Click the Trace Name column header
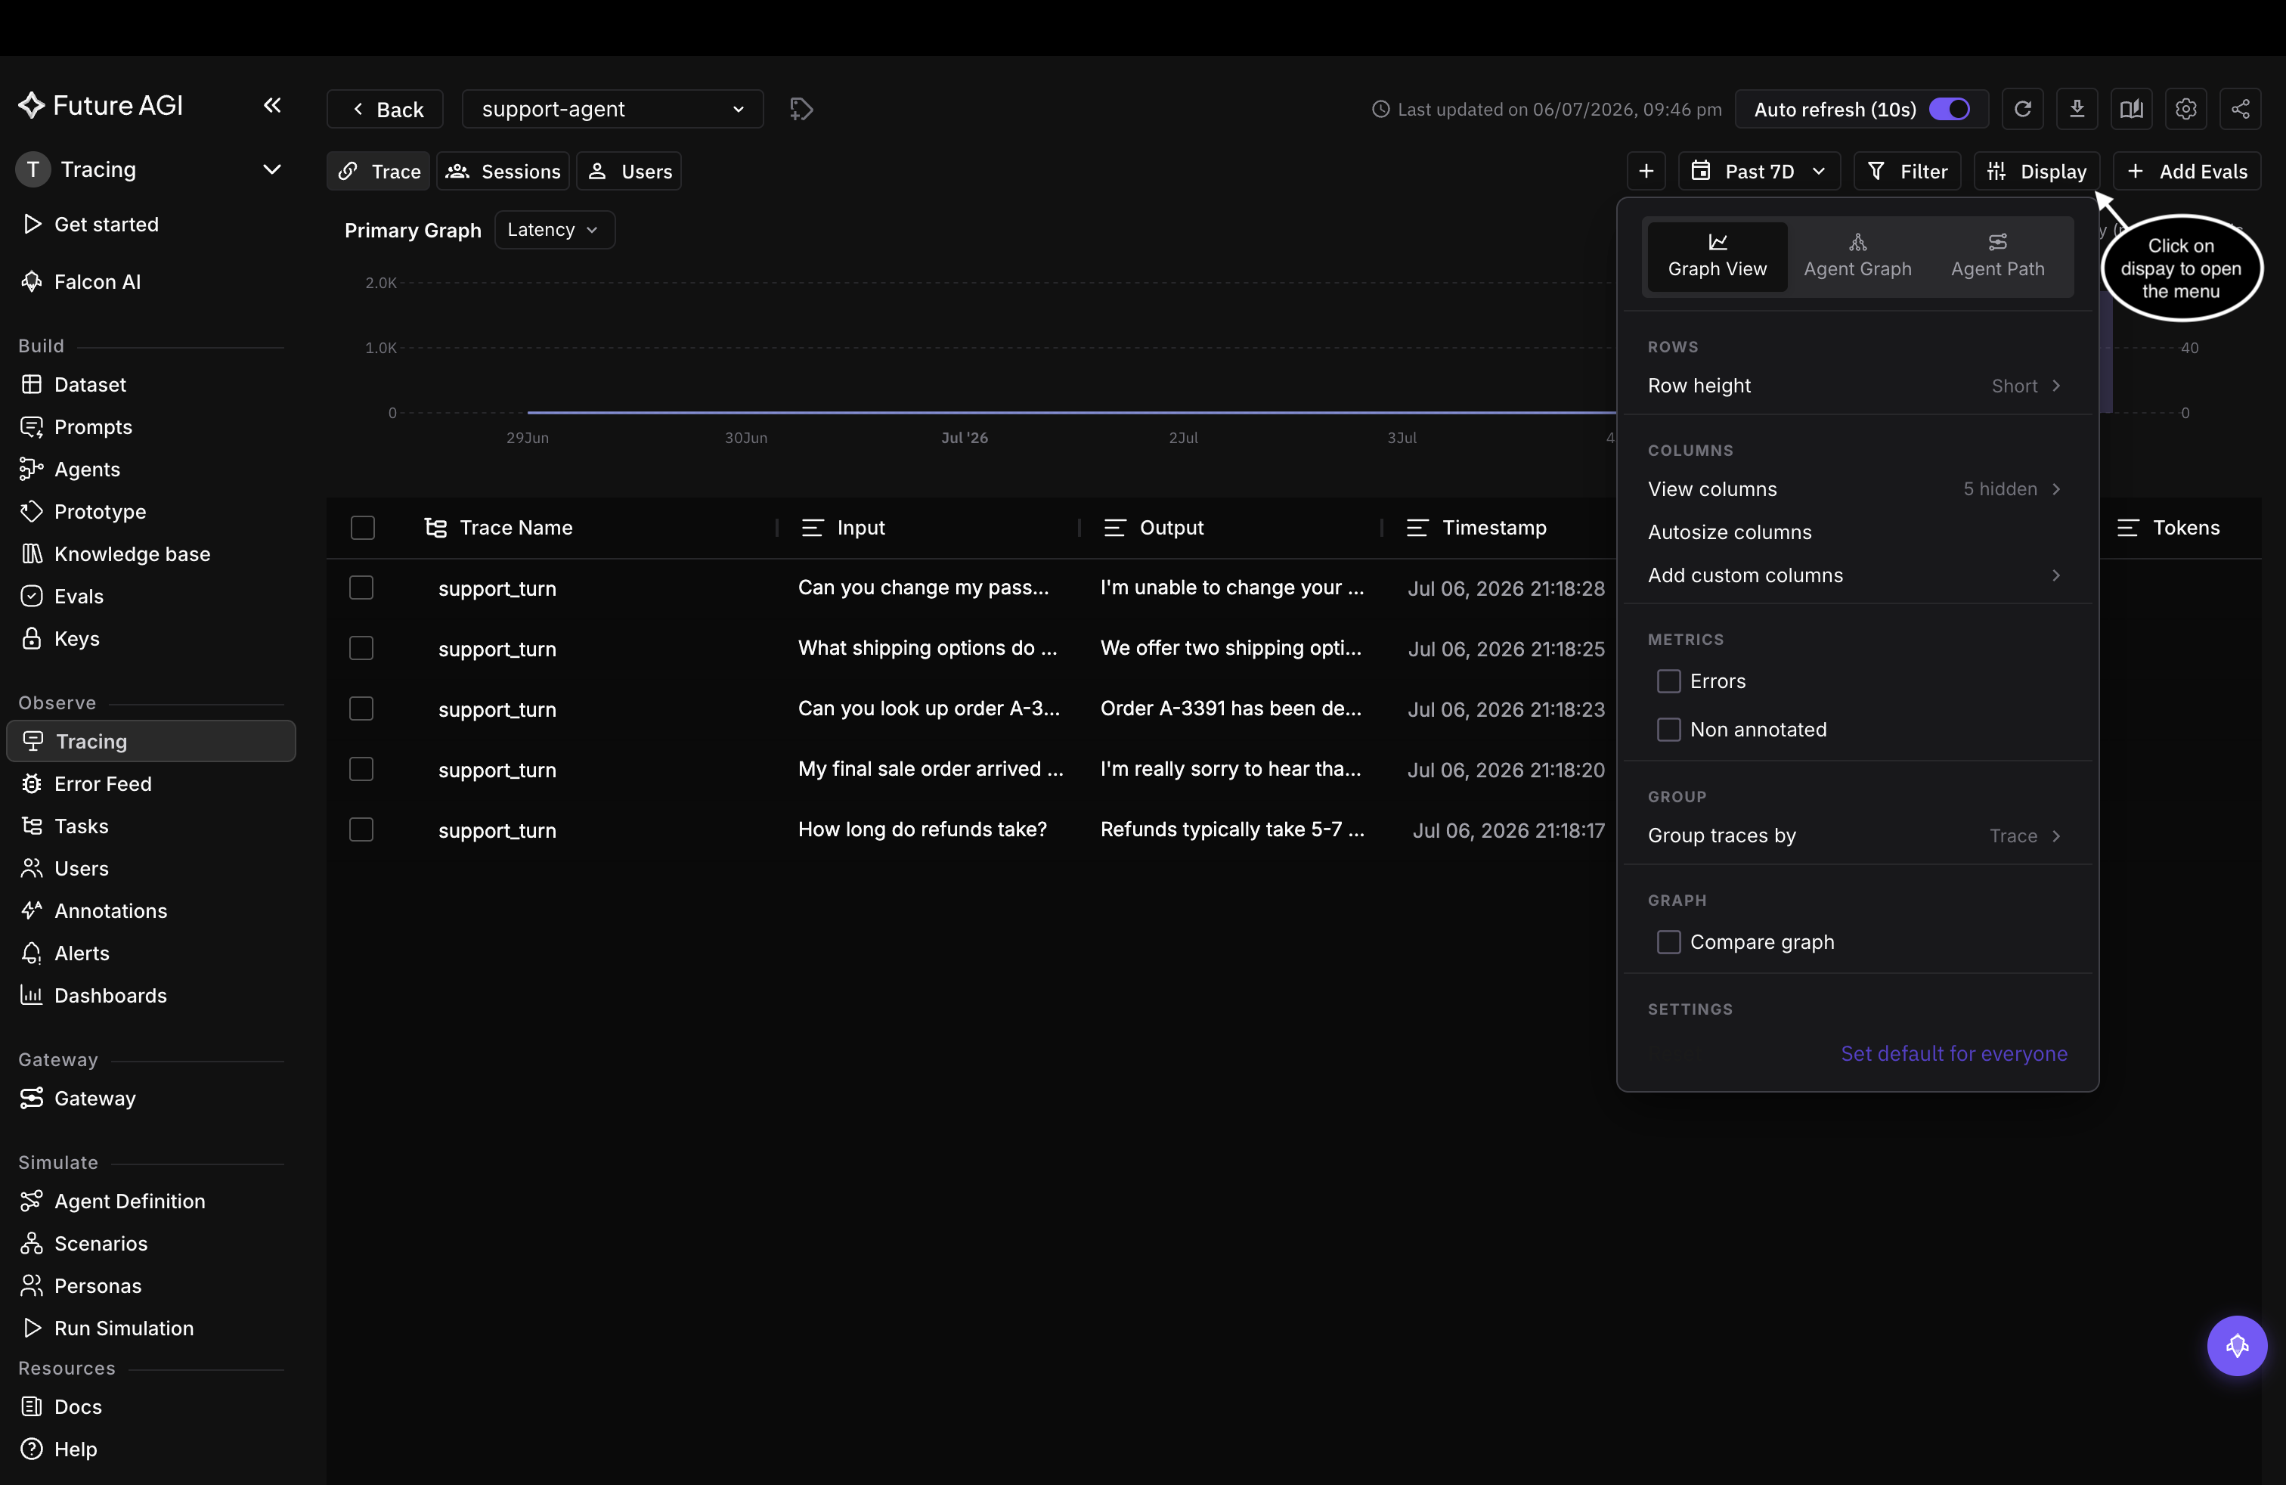2286x1485 pixels. click(x=516, y=527)
